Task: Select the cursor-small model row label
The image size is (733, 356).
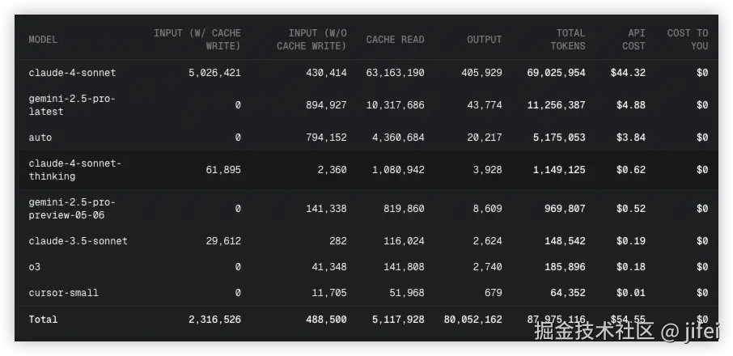Action: (63, 293)
